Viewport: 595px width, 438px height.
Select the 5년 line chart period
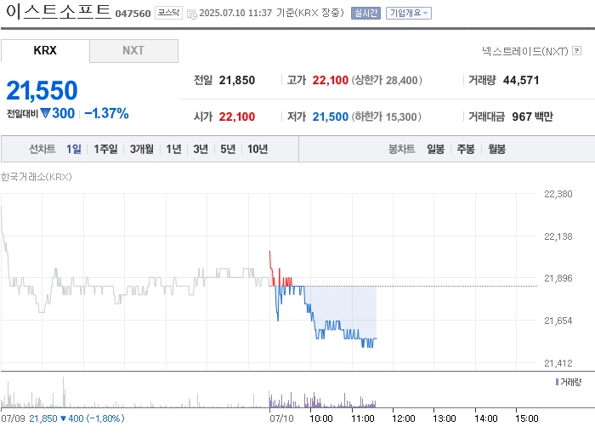coord(228,149)
